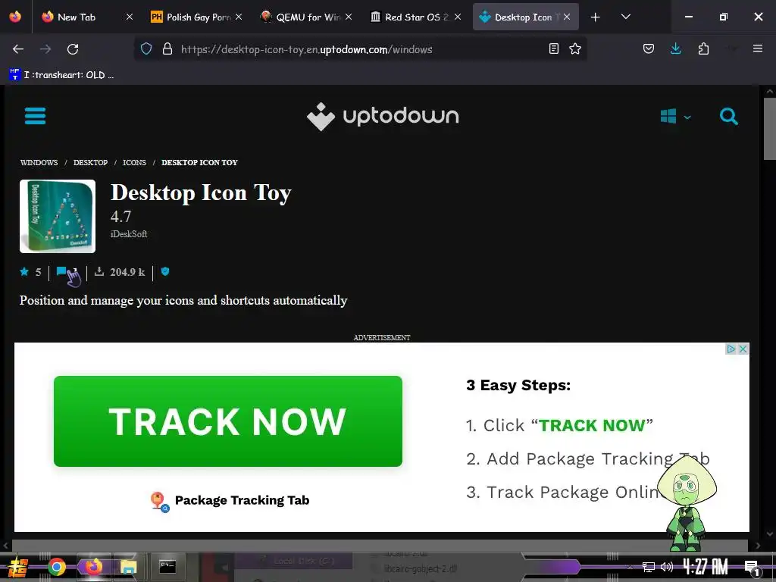The image size is (776, 582).
Task: Open the Uptodown hamburger menu
Action: [x=35, y=116]
